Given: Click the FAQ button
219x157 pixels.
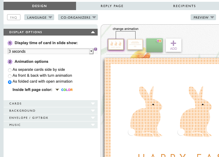Looking at the screenshot, I should [x=14, y=17].
